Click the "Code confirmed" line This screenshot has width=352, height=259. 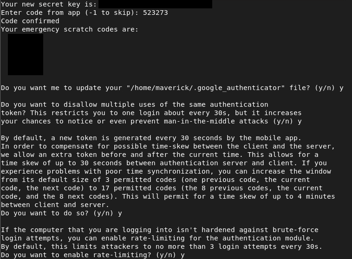[30, 21]
